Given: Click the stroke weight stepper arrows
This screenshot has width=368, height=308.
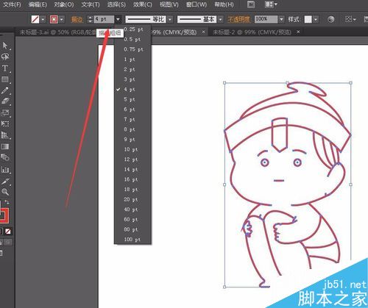Looking at the screenshot, I should pyautogui.click(x=90, y=19).
